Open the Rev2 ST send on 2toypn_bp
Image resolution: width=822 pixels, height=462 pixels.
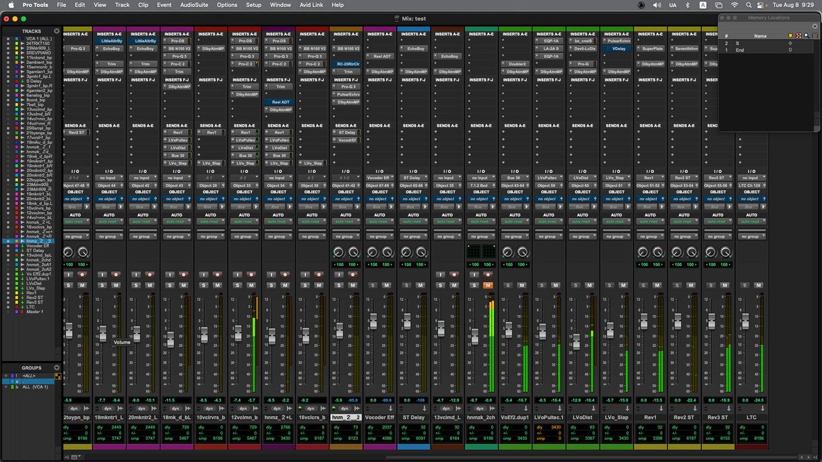[77, 133]
